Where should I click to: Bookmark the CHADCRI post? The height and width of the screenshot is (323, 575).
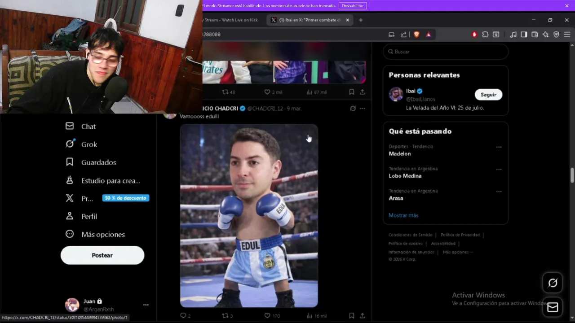pos(351,316)
